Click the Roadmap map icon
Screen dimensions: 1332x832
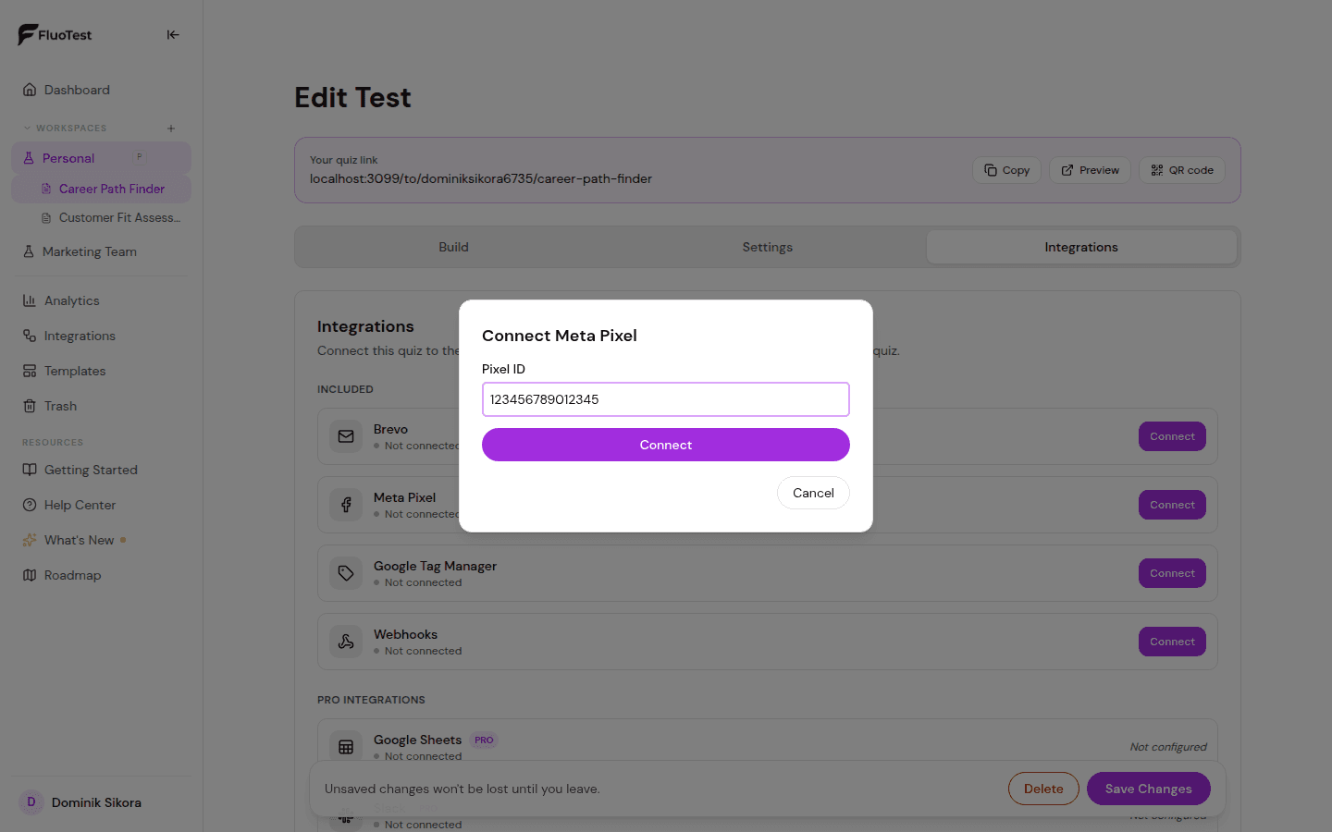coord(30,575)
